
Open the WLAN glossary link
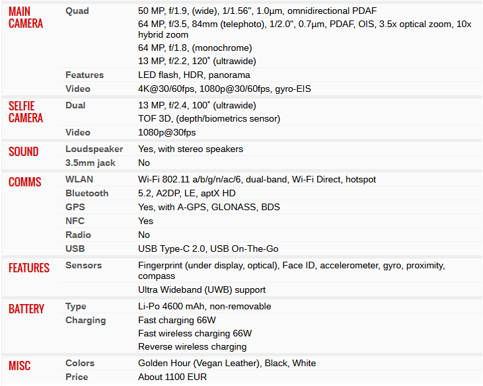[79, 180]
